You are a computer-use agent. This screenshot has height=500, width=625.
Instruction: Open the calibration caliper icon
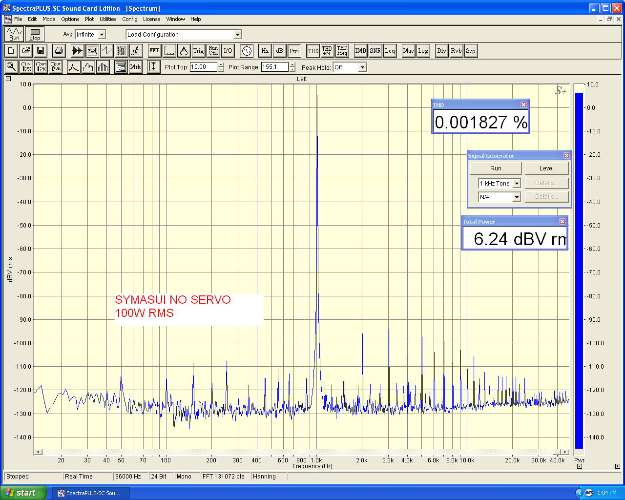pyautogui.click(x=184, y=50)
